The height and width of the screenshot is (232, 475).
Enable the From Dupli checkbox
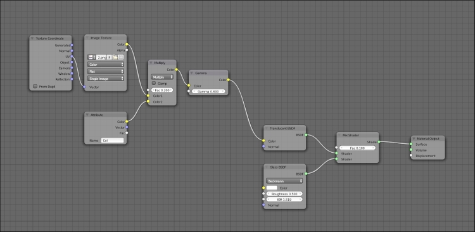(35, 86)
